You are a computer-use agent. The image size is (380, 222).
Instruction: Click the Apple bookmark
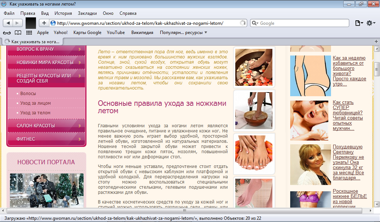coord(43,33)
